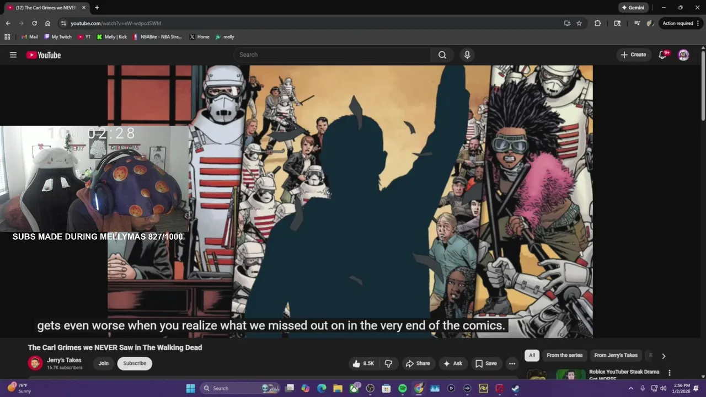Open Spotify from the taskbar
The height and width of the screenshot is (397, 706).
tap(403, 388)
